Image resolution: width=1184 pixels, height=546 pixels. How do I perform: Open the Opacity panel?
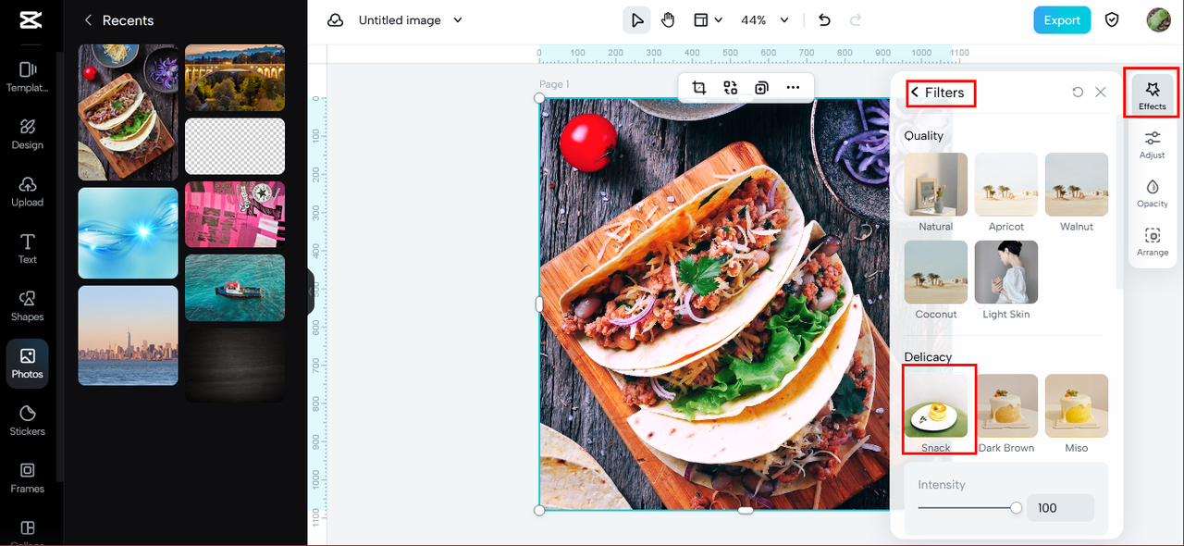point(1153,193)
